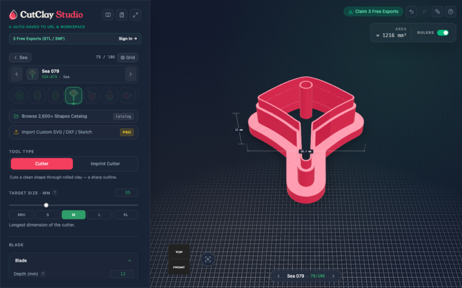Switch to FRONT view on the view cube
Screen dimensions: 462x288
pos(179,267)
